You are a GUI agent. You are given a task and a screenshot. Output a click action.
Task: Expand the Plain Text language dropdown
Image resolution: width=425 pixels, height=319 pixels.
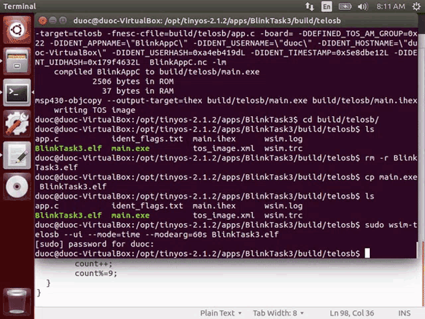(222, 313)
